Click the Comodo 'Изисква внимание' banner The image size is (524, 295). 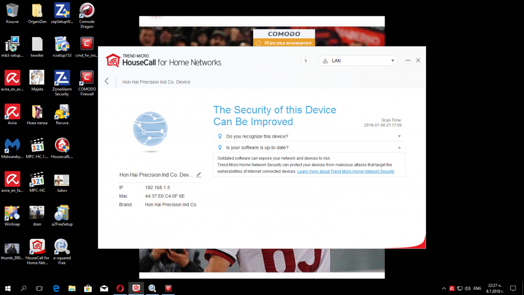[284, 43]
